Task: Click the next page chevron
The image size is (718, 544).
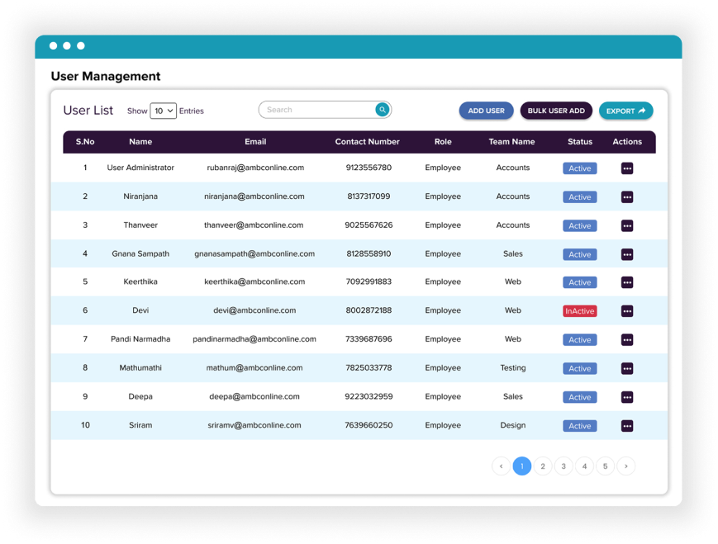Action: coord(626,466)
